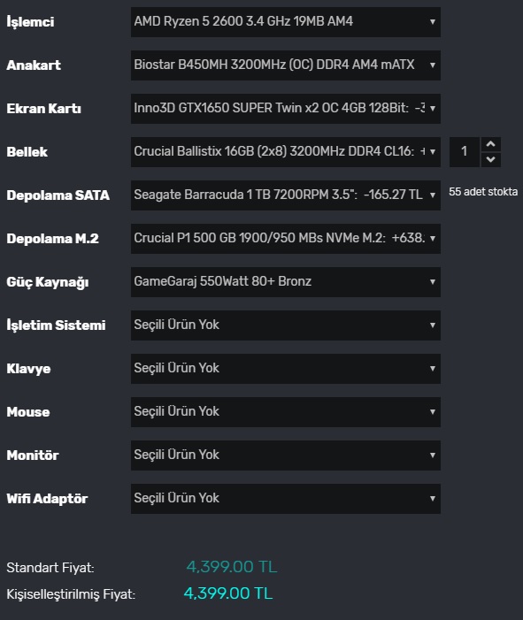
Task: Open the Anakart Biostar B450MH dropdown
Action: click(286, 65)
